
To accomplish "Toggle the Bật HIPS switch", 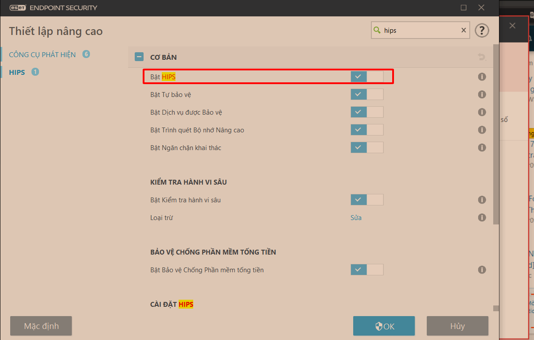I will point(367,77).
